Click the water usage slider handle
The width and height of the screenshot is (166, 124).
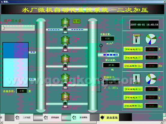point(4,28)
